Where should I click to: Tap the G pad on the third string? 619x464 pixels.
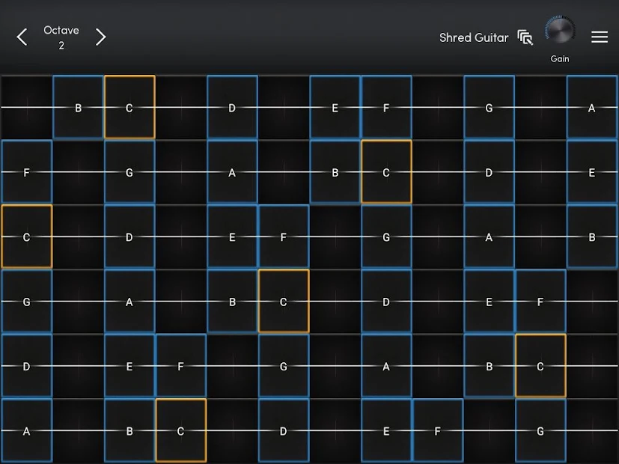click(386, 236)
